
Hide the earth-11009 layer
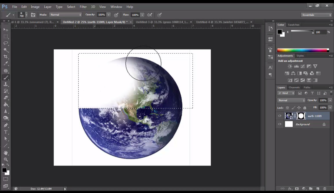[x=279, y=116]
